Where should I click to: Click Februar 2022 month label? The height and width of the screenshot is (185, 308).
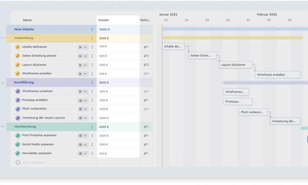267,15
